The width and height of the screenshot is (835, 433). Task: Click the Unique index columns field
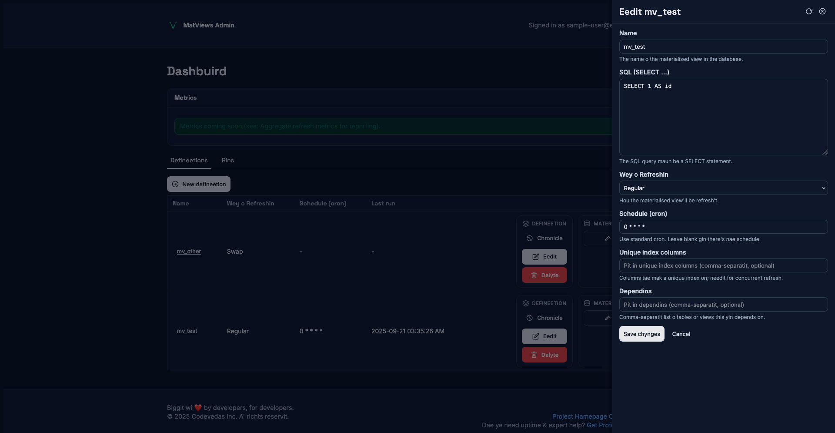723,266
